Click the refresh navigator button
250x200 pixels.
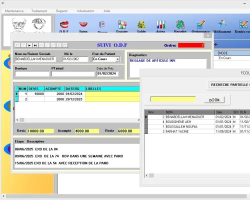[65, 45]
